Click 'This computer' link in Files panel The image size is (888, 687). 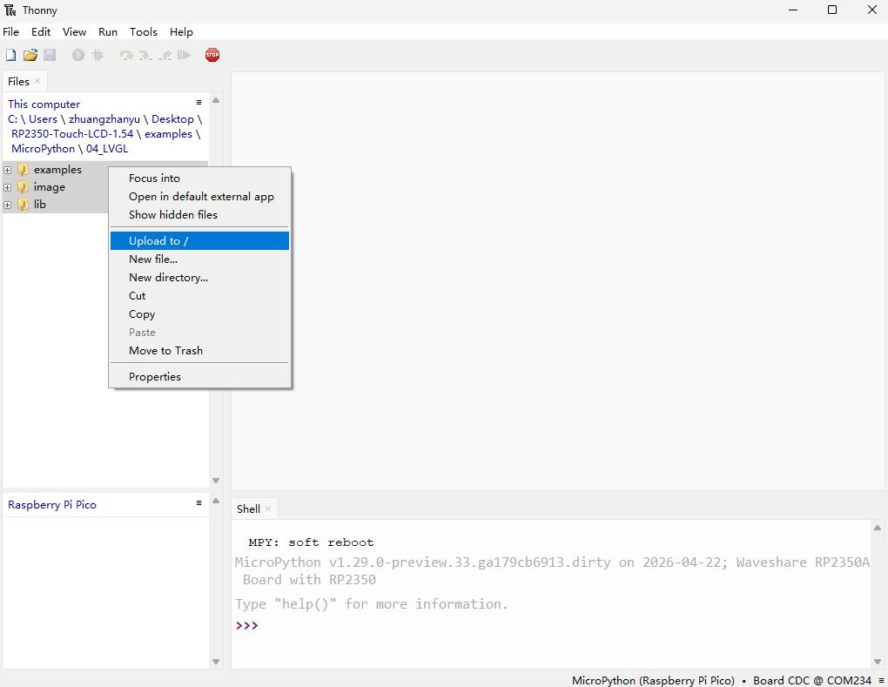pos(44,104)
